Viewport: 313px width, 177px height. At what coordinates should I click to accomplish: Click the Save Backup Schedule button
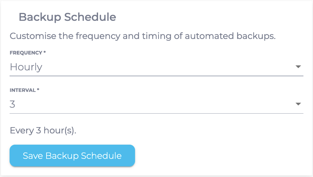tap(72, 156)
